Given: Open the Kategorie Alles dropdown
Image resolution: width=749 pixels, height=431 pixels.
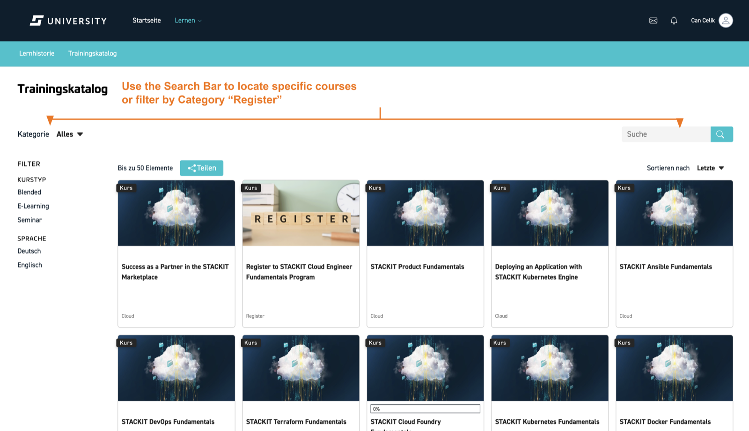Looking at the screenshot, I should pos(70,134).
